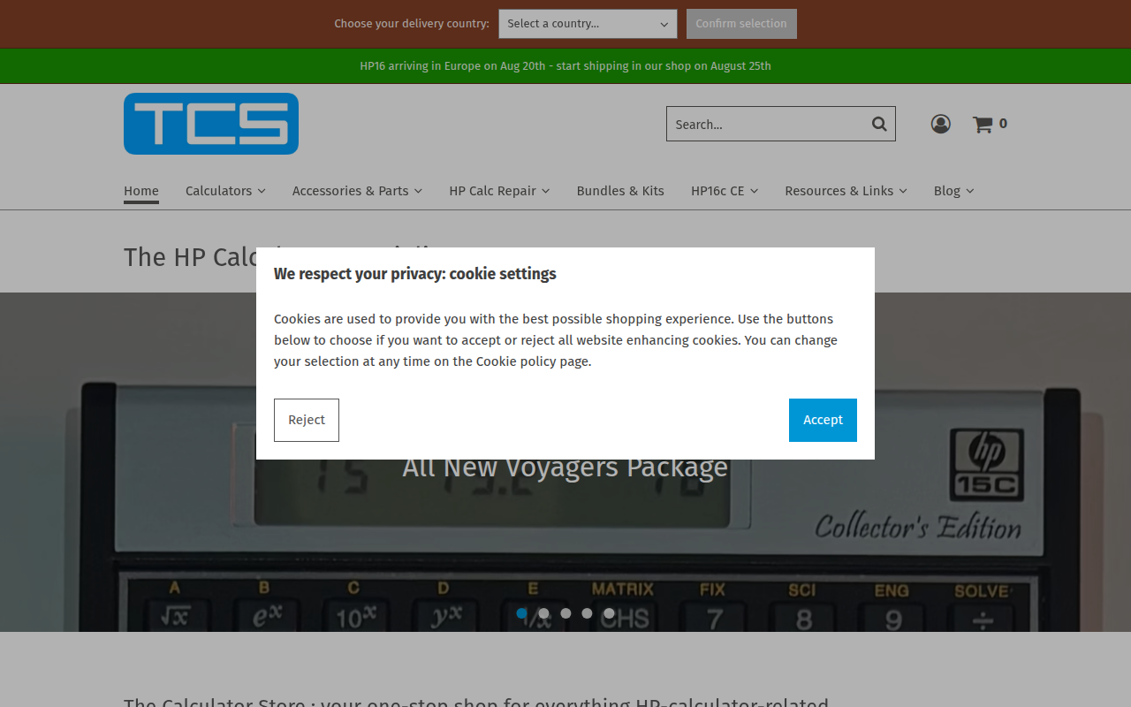Go to the Home nav item
This screenshot has height=707, width=1131.
pos(141,191)
